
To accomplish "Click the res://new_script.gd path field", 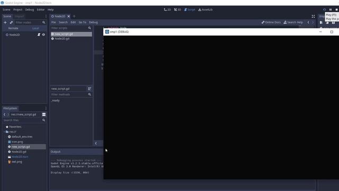I will pyautogui.click(x=25, y=115).
